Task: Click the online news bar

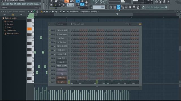Action: (x=156, y=7)
